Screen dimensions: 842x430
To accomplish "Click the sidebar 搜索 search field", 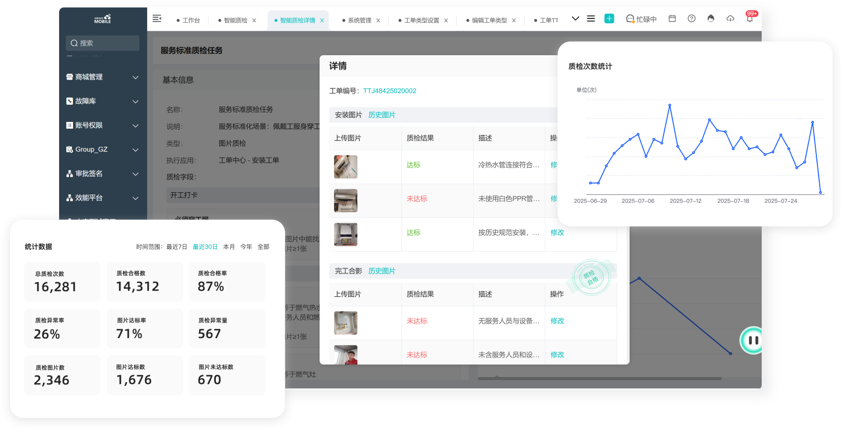I will click(102, 43).
